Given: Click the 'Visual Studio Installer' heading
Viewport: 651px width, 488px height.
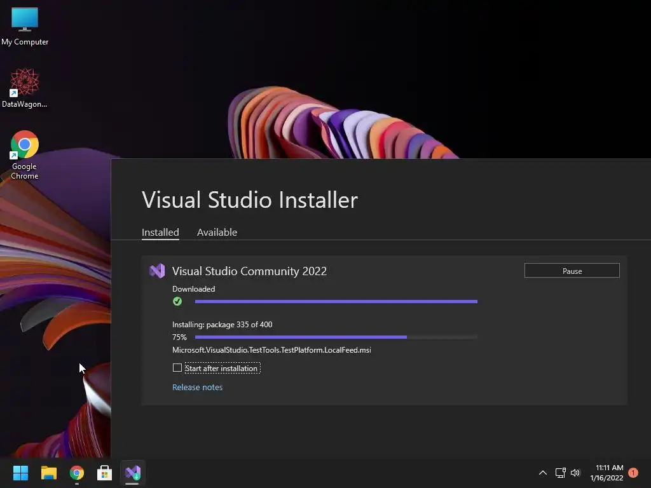Looking at the screenshot, I should 249,200.
